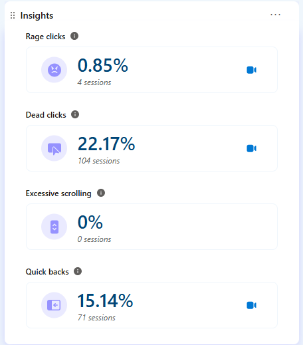
Task: Show info tooltip for Excessive scrolling
Action: [x=101, y=193]
